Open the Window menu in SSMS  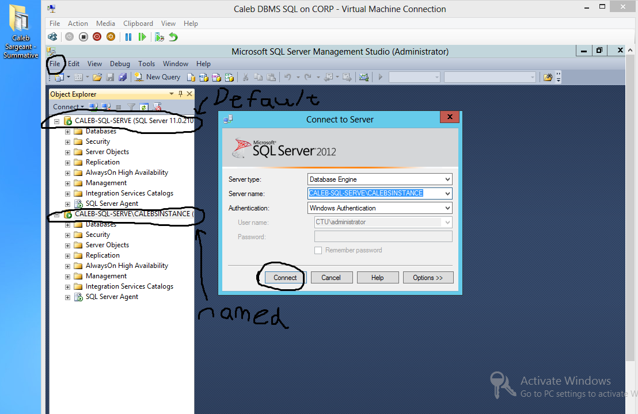pos(176,64)
